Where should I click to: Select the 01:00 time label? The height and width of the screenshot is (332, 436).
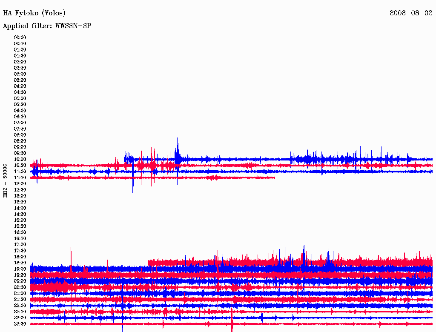pyautogui.click(x=20, y=50)
